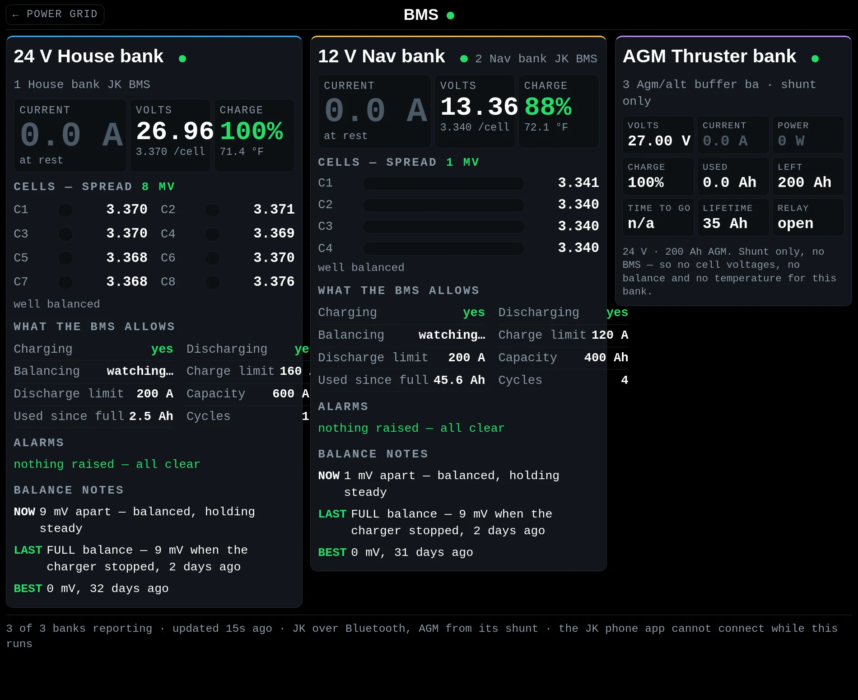Click House bank BEST 0 mV, 32 days ago
This screenshot has height=700, width=858.
[91, 588]
